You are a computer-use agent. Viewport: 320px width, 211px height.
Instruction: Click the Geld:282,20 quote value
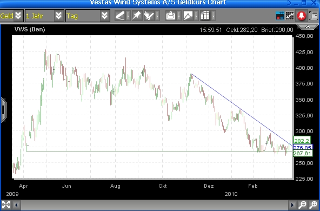point(242,30)
